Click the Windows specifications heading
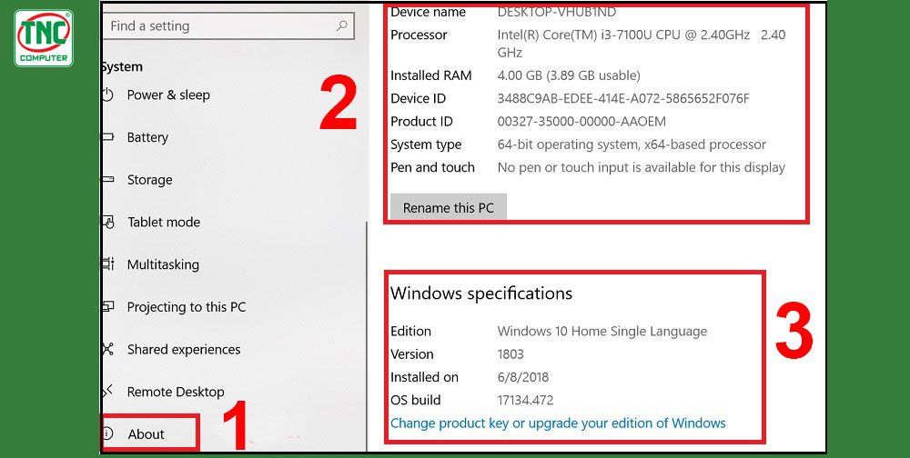This screenshot has height=458, width=910. pos(481,294)
